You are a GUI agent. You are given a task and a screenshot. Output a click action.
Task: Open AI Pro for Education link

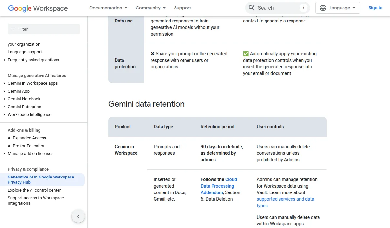tap(27, 146)
